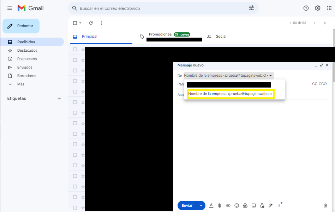
Task: Expand the send options arrow beside Enviar
Action: (201, 205)
